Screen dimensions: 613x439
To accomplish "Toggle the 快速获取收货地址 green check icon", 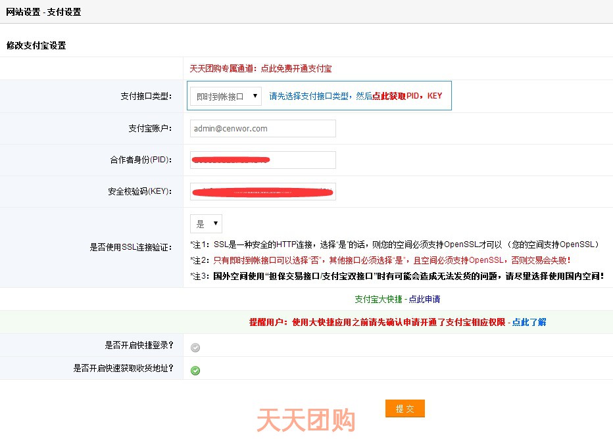I will tap(195, 371).
